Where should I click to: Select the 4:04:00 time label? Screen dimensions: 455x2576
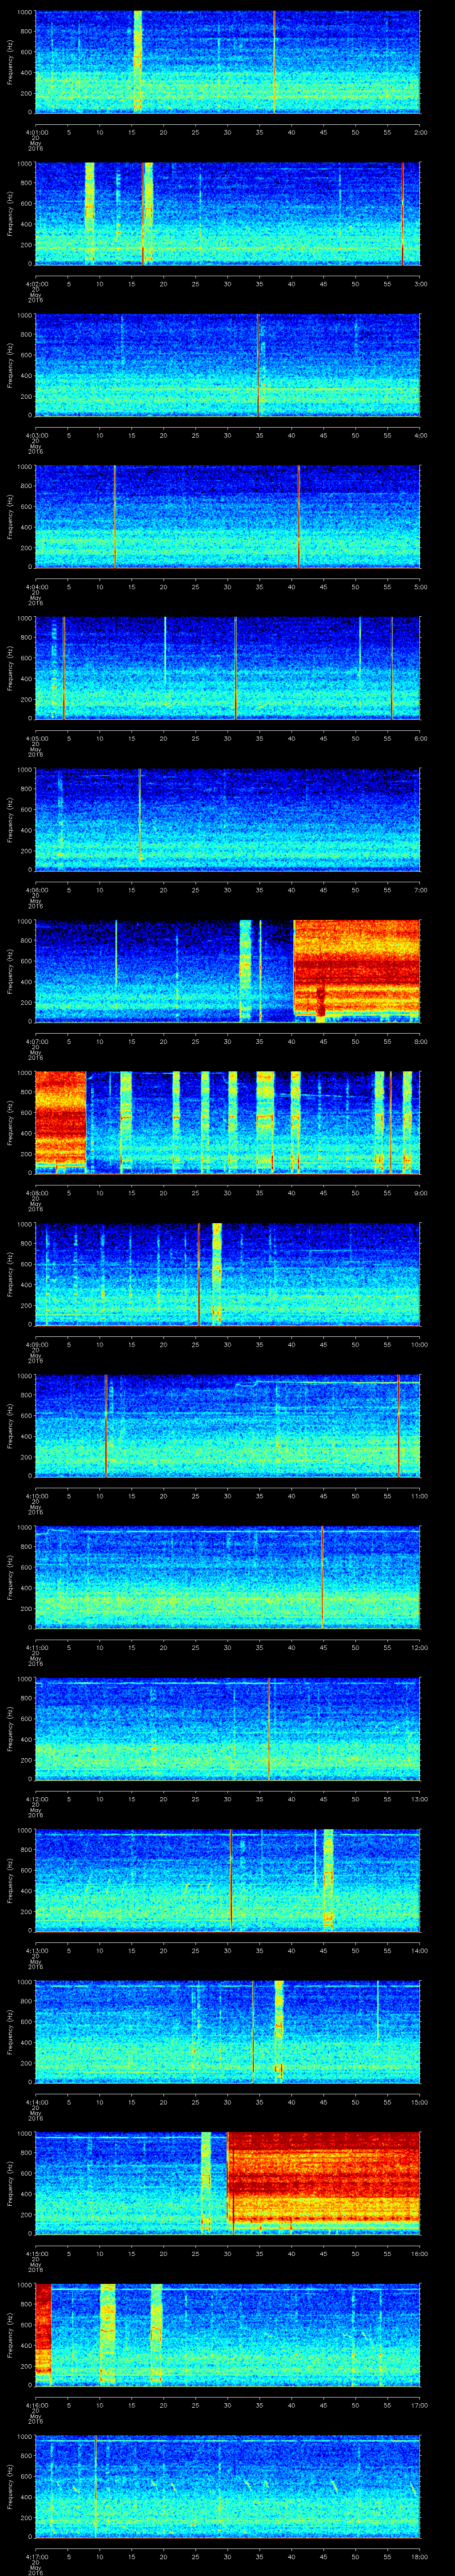click(36, 586)
